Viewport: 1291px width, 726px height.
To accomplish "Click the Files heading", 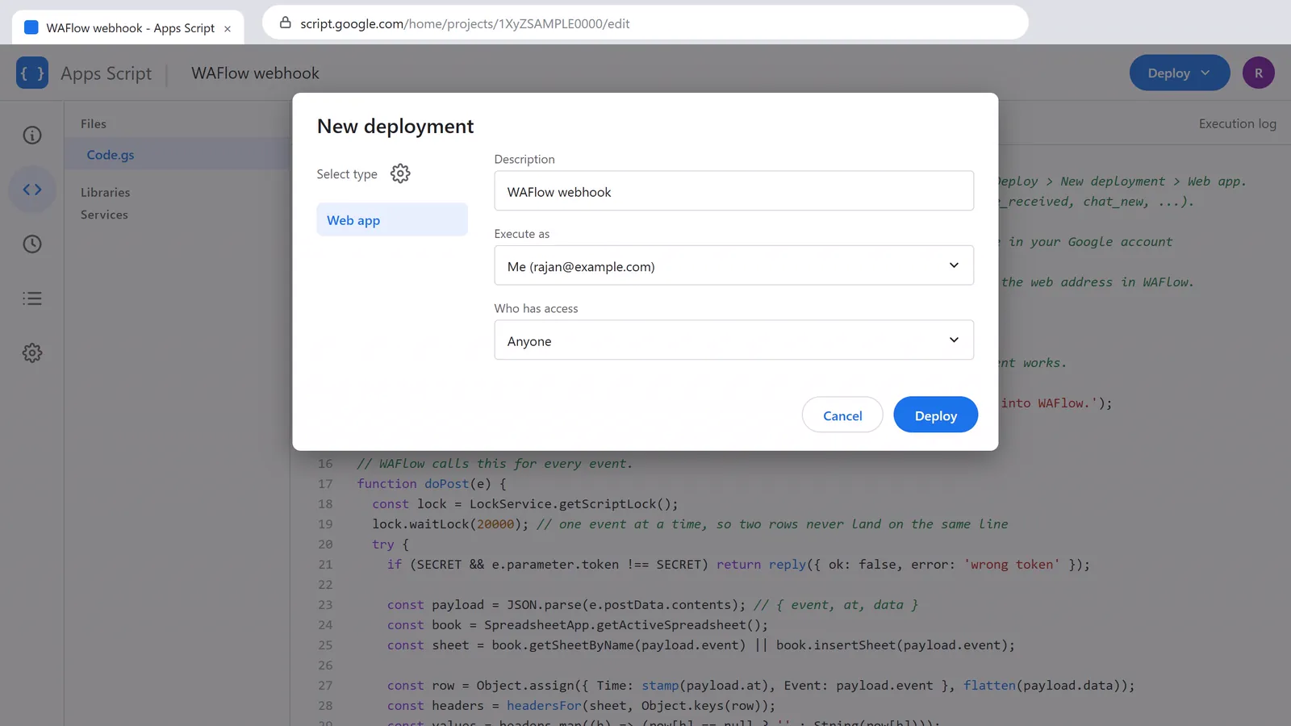I will [x=94, y=124].
